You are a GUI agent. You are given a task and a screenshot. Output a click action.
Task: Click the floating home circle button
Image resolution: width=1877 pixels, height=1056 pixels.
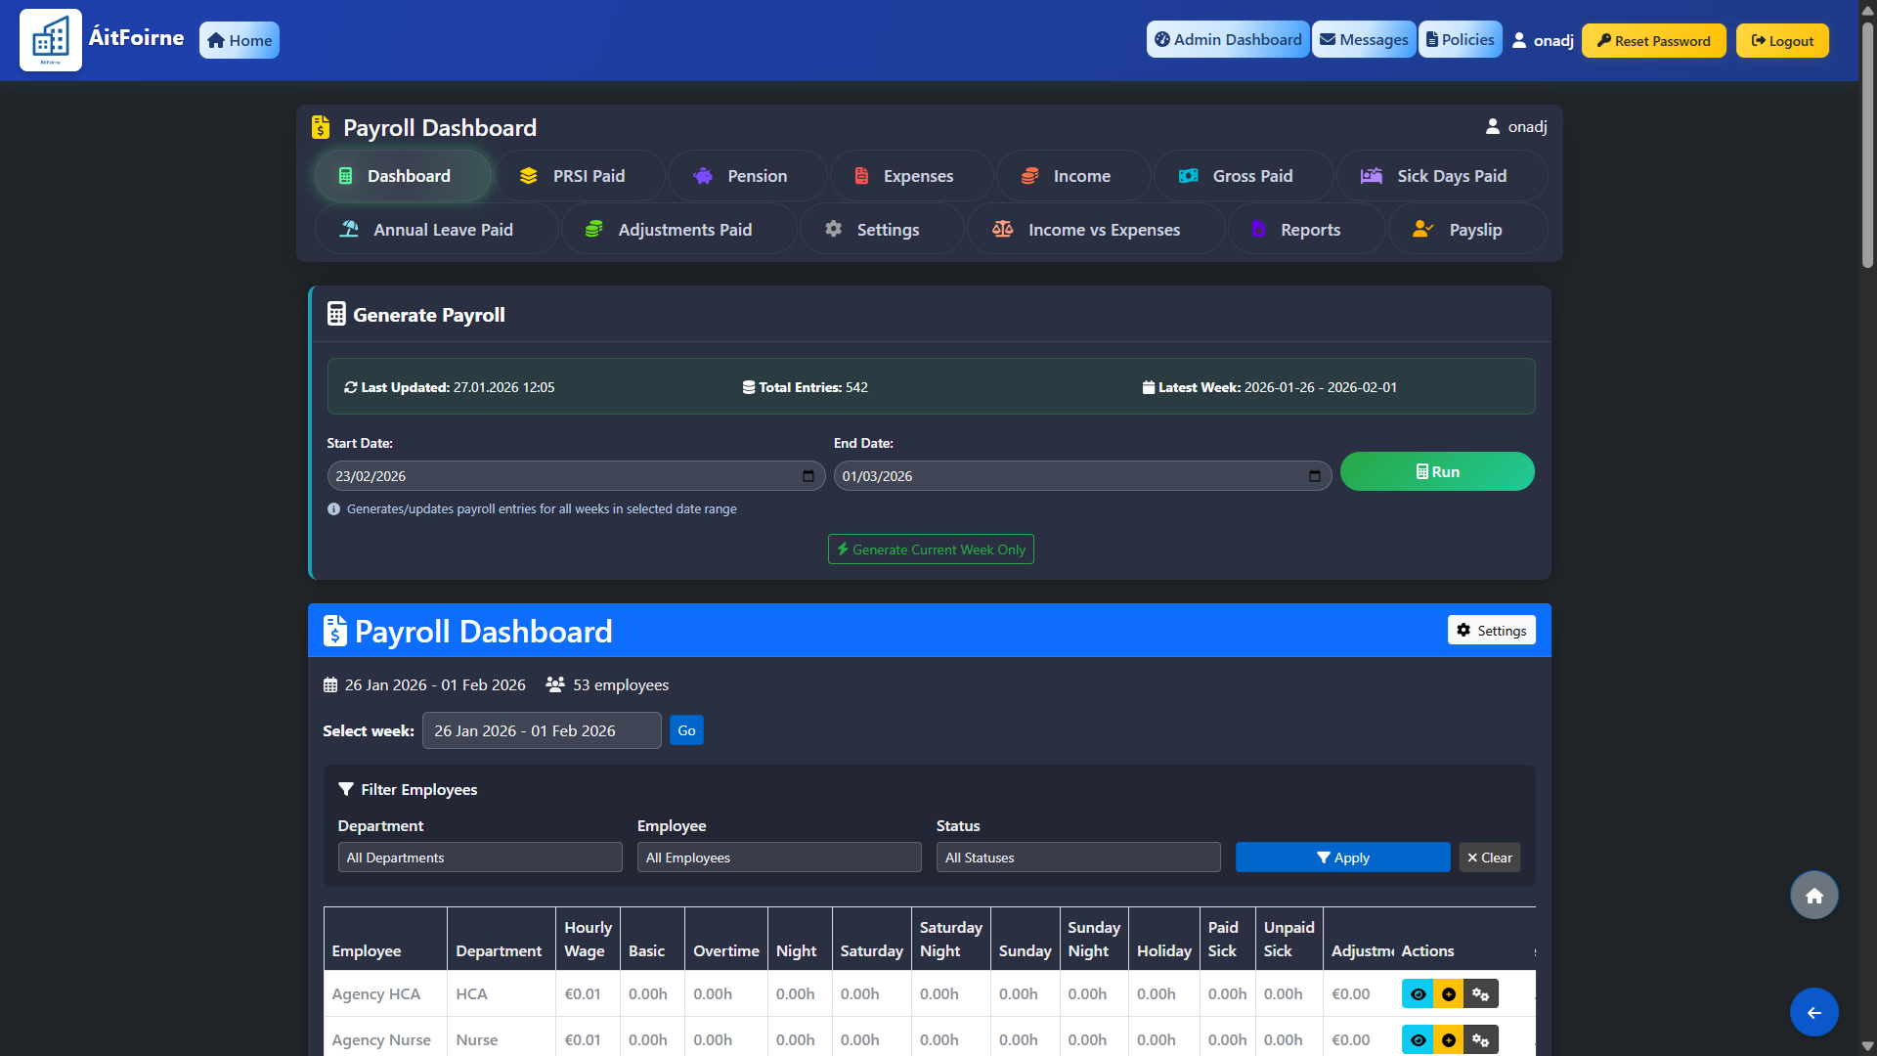coord(1813,895)
